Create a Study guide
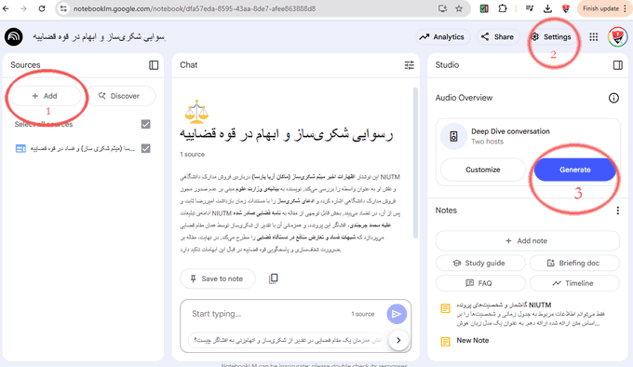The height and width of the screenshot is (367, 633). (480, 263)
